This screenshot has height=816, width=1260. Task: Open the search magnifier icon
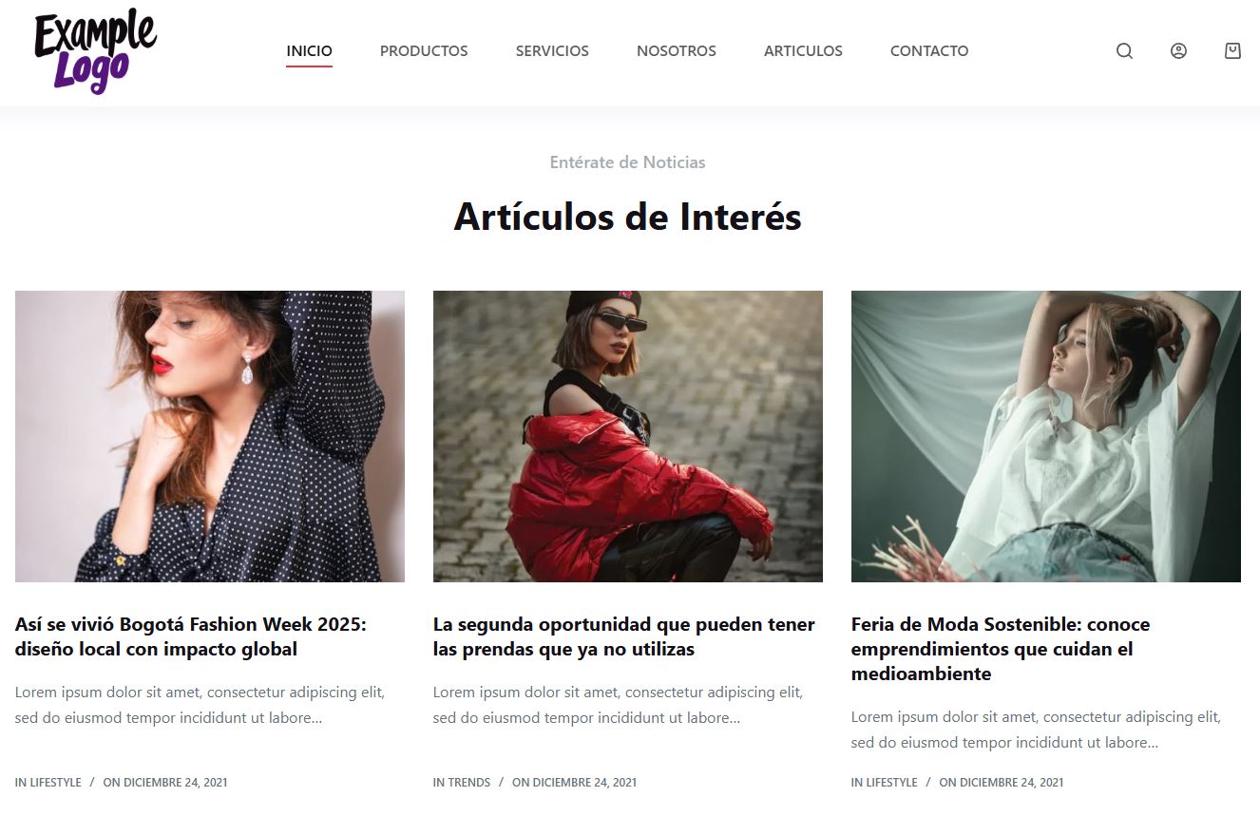[x=1124, y=51]
